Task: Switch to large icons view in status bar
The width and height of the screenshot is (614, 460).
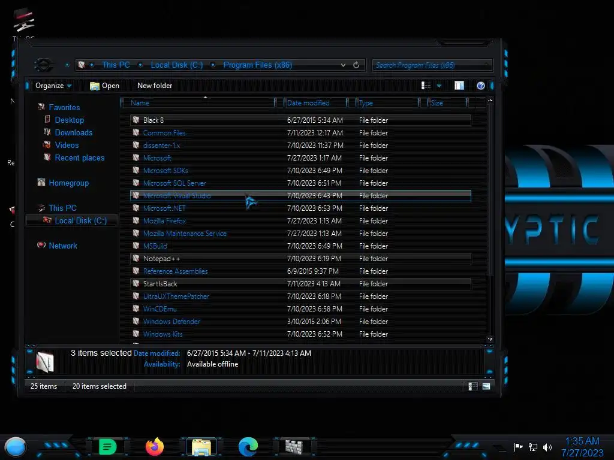Action: (486, 386)
